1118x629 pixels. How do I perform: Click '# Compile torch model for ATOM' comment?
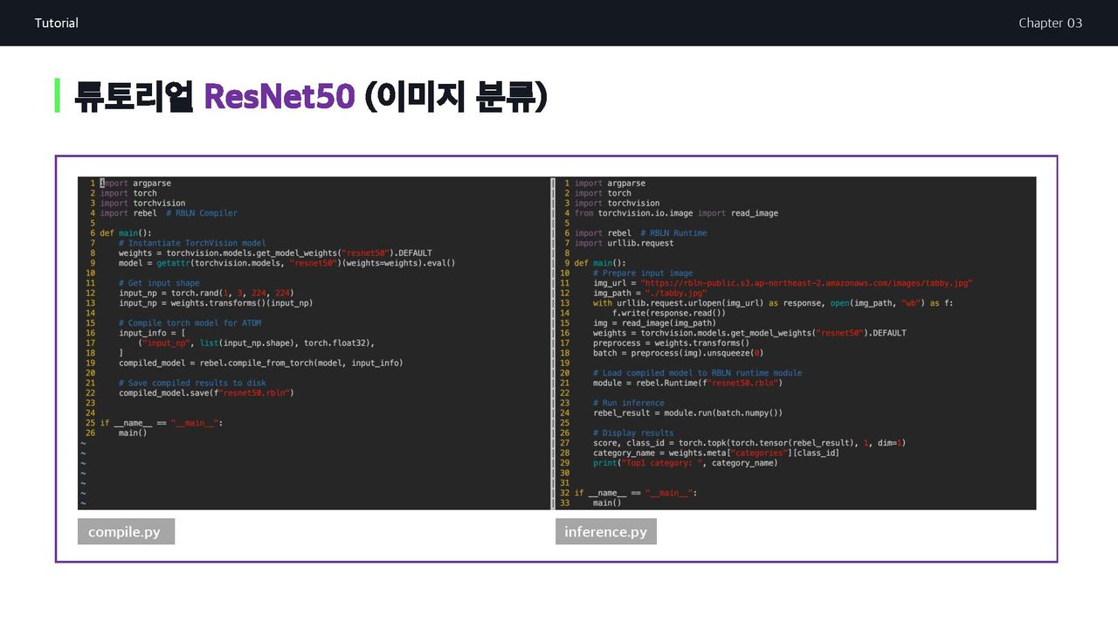(x=190, y=323)
